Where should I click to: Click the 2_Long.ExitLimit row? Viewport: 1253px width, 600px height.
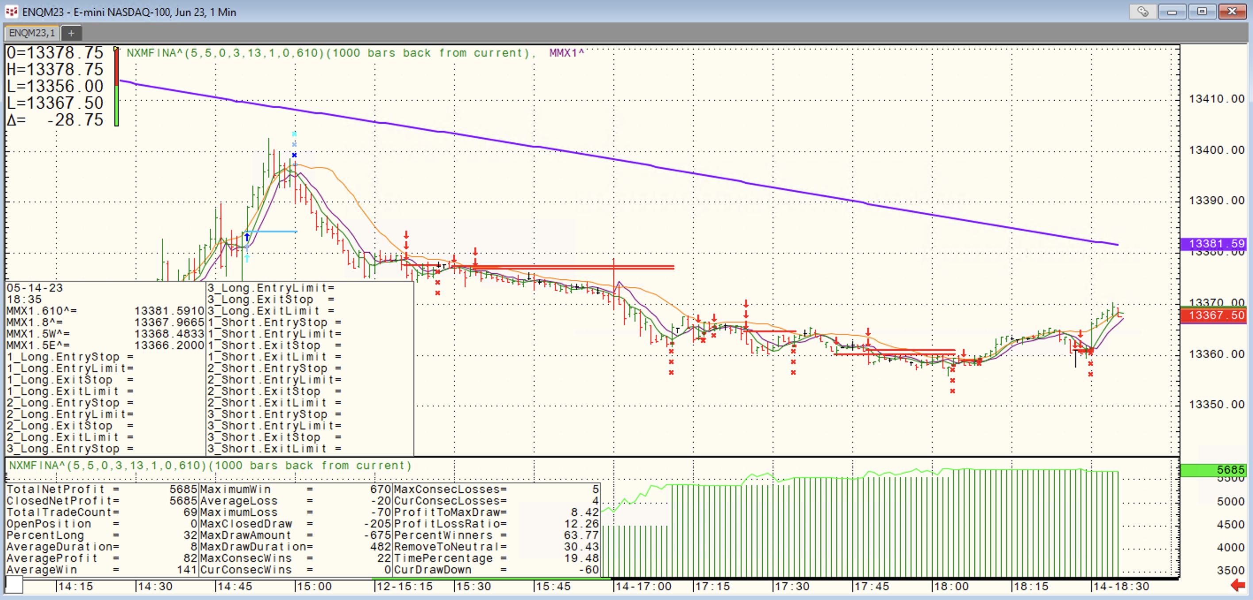105,437
